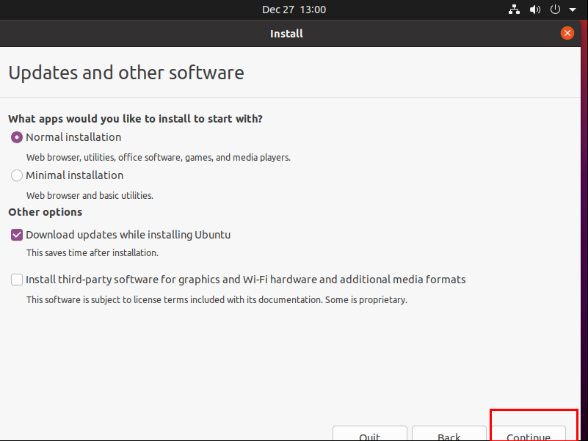588x441 pixels.
Task: Open the network status icon
Action: (x=514, y=10)
